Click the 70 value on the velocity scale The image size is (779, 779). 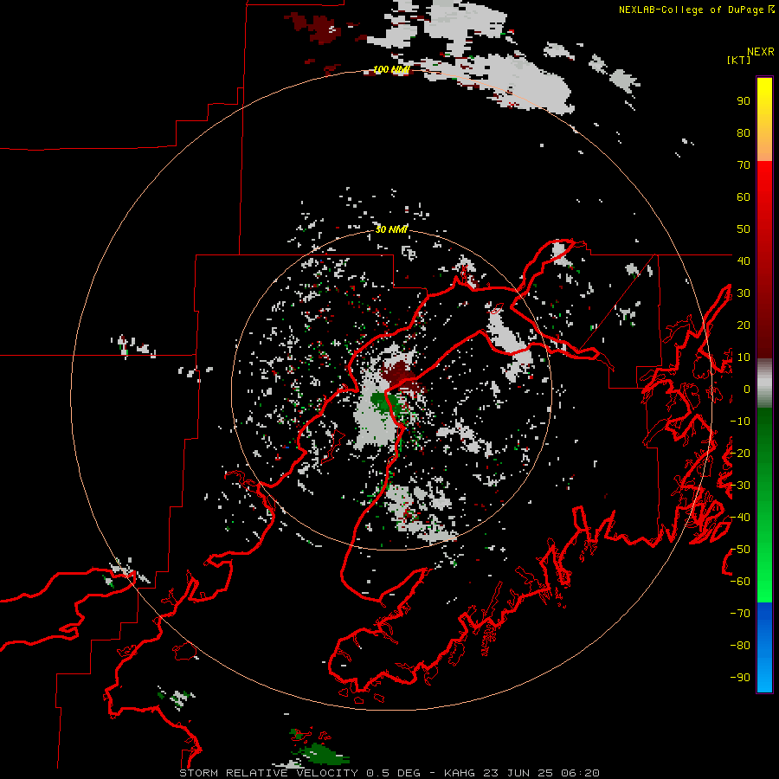[744, 165]
